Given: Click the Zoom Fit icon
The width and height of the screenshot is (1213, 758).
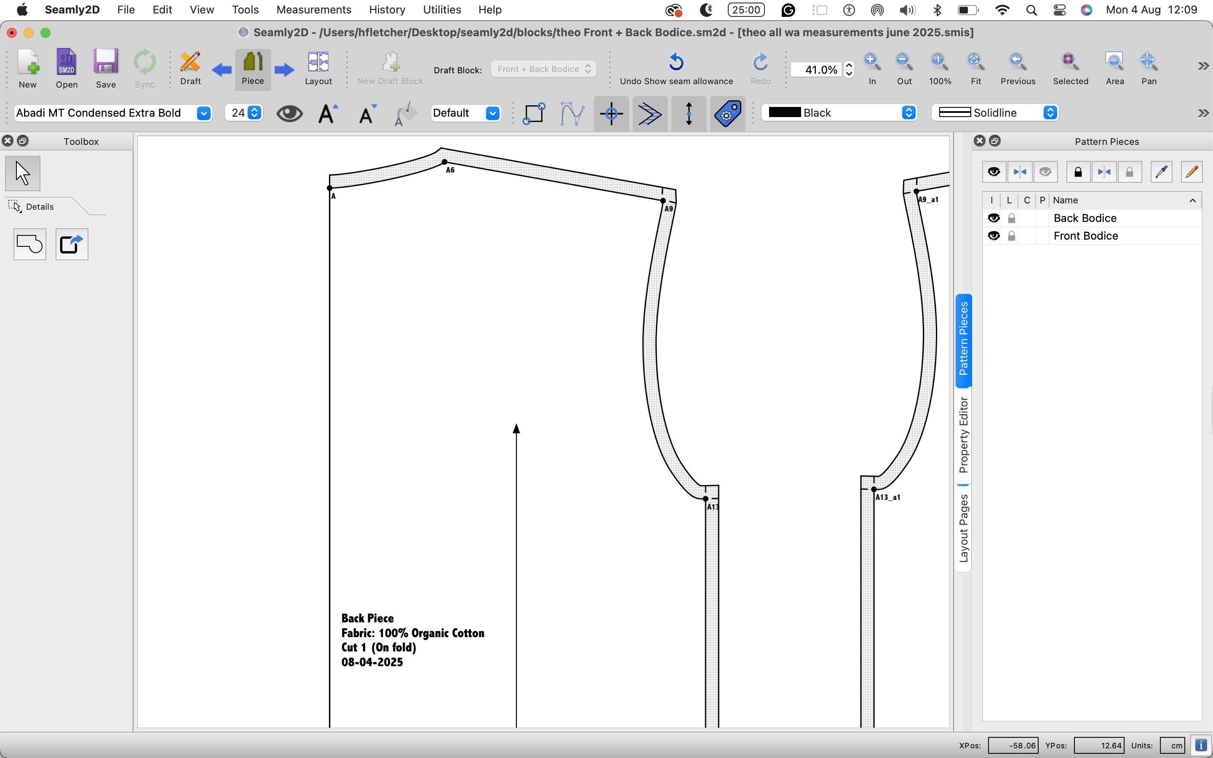Looking at the screenshot, I should click(975, 61).
